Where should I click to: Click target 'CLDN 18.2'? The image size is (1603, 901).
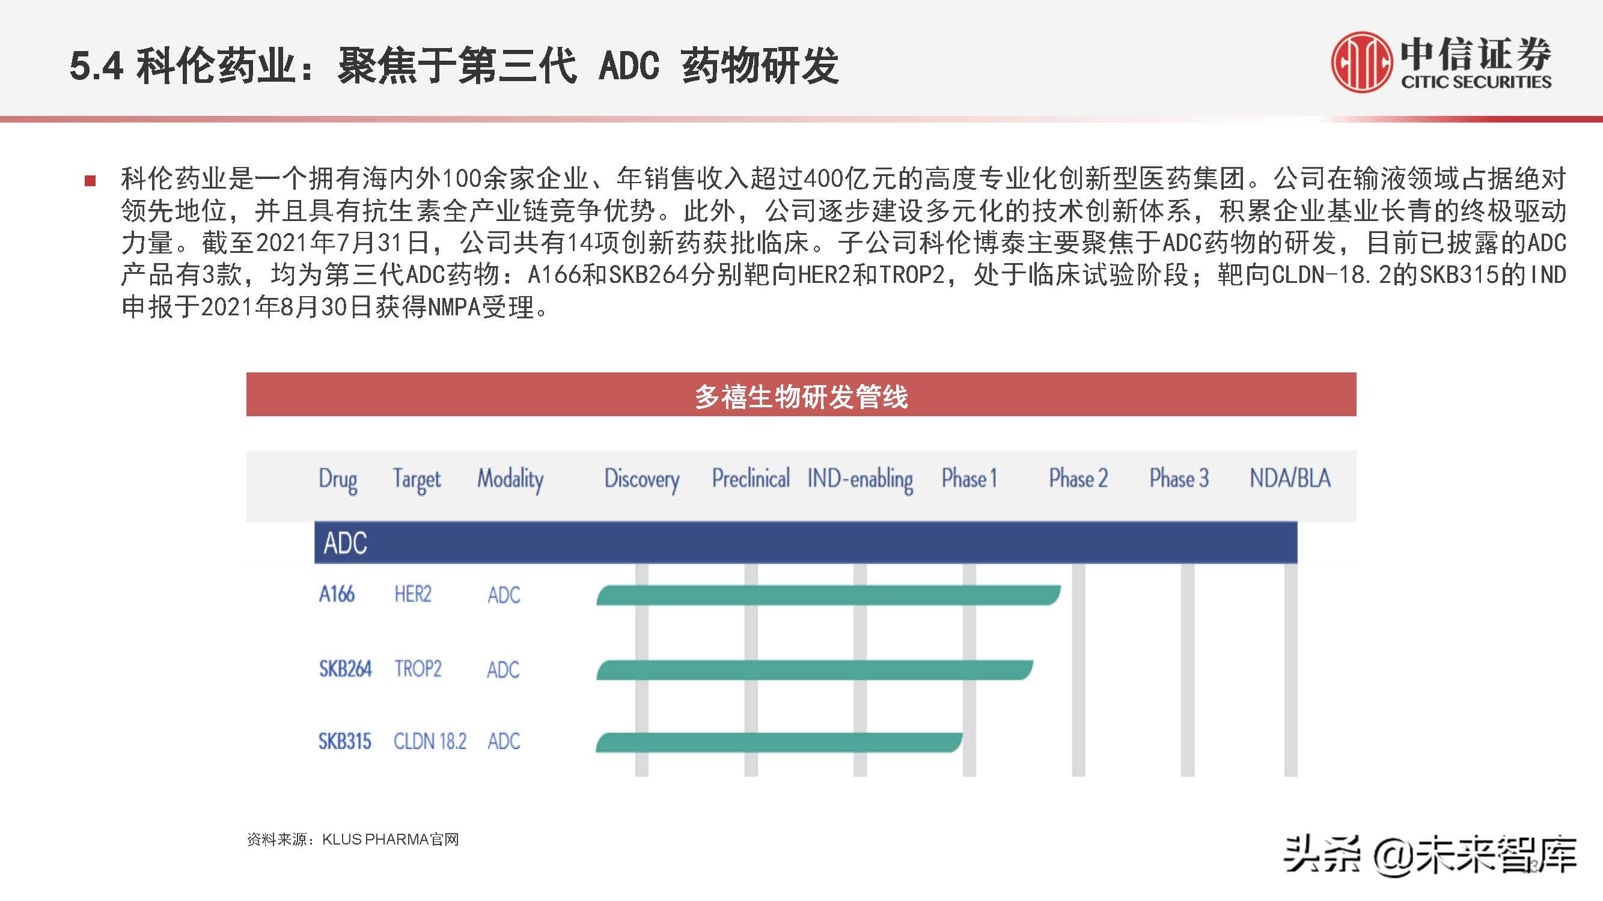430,741
